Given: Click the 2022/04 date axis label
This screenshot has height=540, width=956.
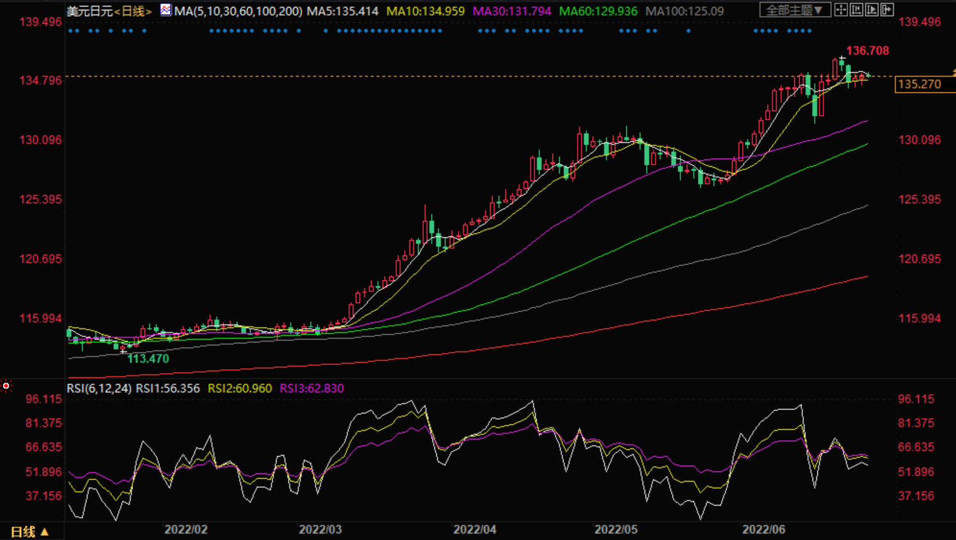Looking at the screenshot, I should pos(475,530).
